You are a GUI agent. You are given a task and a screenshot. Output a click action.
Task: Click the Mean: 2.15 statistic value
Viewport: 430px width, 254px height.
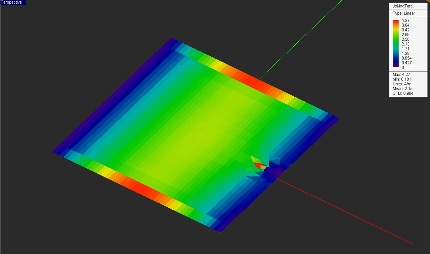[402, 88]
